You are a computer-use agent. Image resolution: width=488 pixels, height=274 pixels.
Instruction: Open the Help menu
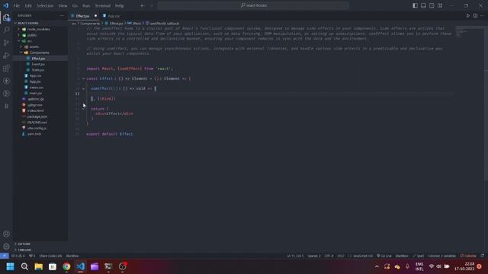point(120,5)
